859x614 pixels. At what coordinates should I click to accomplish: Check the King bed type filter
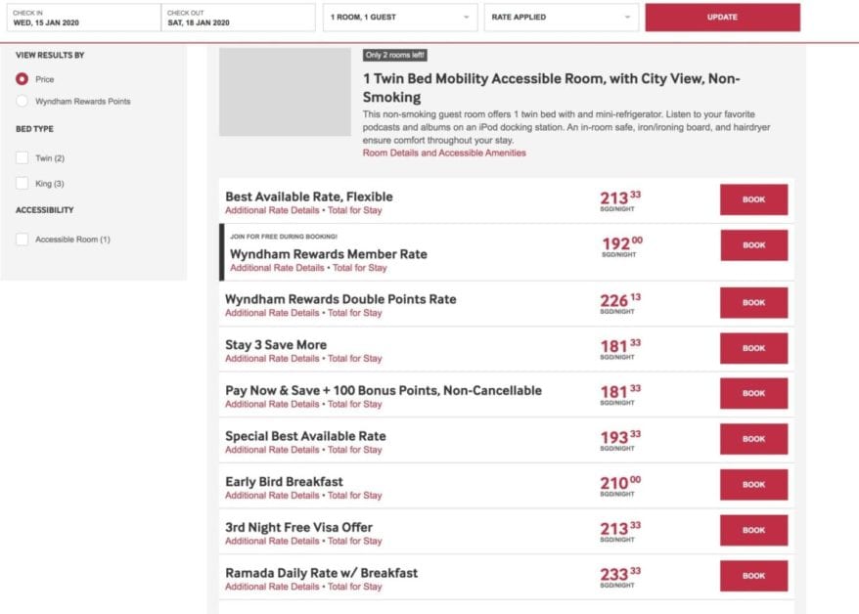pos(22,184)
